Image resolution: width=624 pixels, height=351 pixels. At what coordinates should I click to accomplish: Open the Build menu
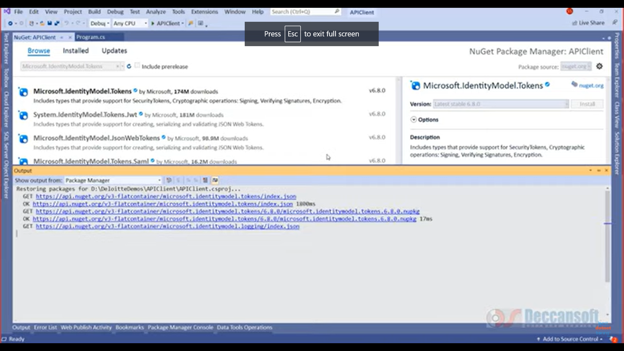[x=94, y=12]
